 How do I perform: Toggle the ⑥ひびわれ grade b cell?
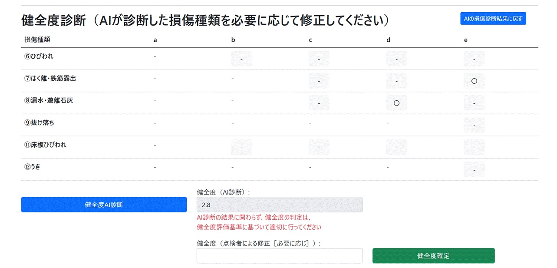(241, 59)
